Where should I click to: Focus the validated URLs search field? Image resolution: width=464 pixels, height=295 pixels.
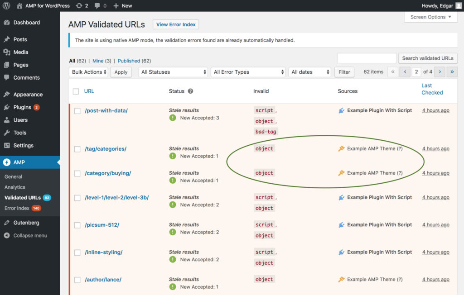click(x=367, y=58)
